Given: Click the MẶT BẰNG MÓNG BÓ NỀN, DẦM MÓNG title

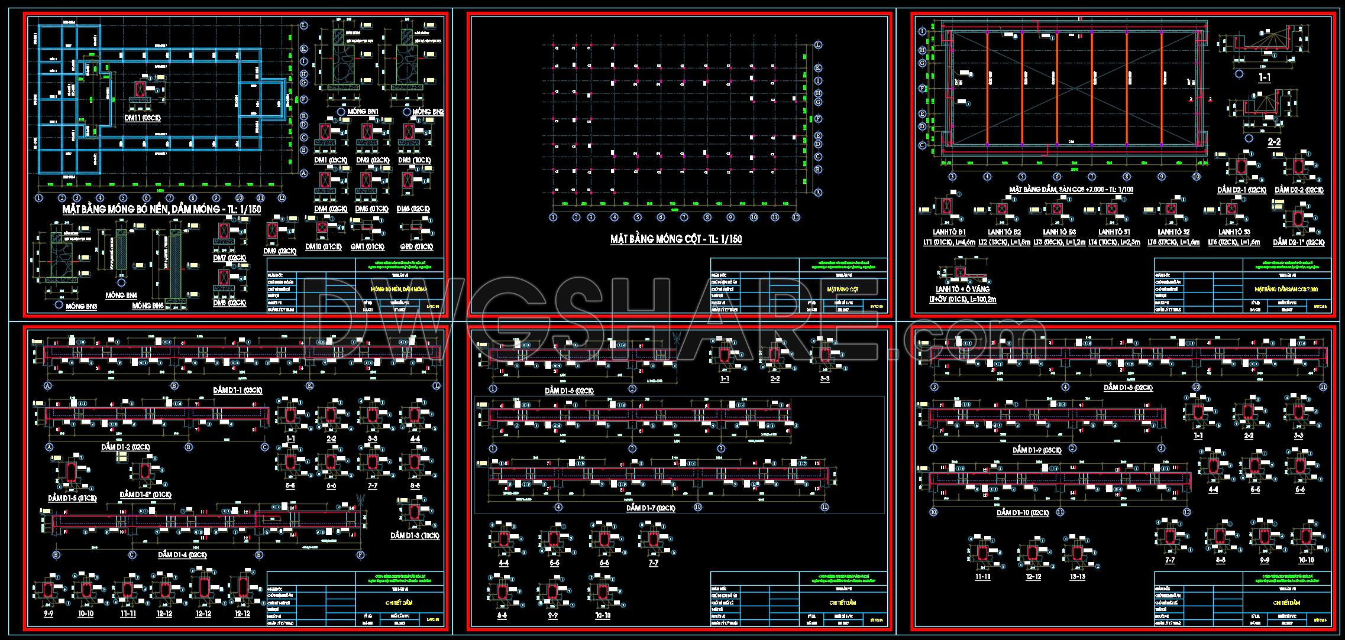Looking at the screenshot, I should click(x=161, y=210).
